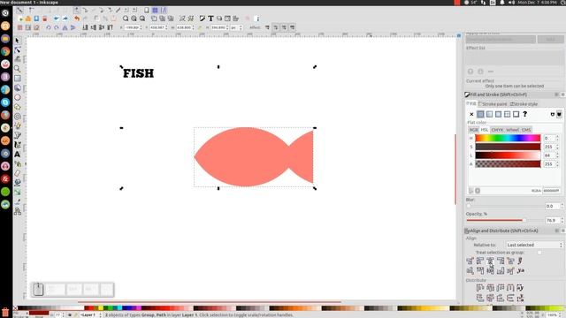Screen dimensions: 566x318
Task: Toggle the enable snapping button
Action: (x=19, y=10)
